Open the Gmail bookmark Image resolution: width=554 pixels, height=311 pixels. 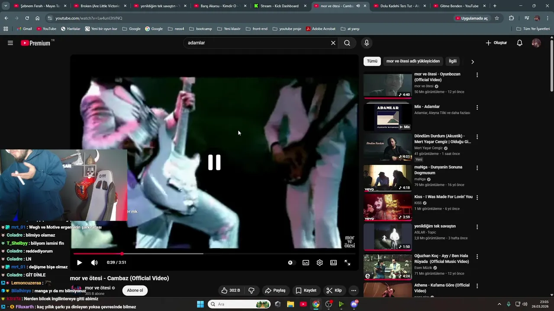[24, 29]
